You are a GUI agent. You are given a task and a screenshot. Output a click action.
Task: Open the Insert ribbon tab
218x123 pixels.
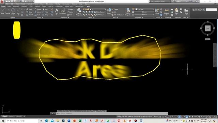[x=9, y=6]
